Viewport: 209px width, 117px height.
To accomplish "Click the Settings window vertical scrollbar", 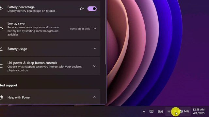I will coord(105,32).
